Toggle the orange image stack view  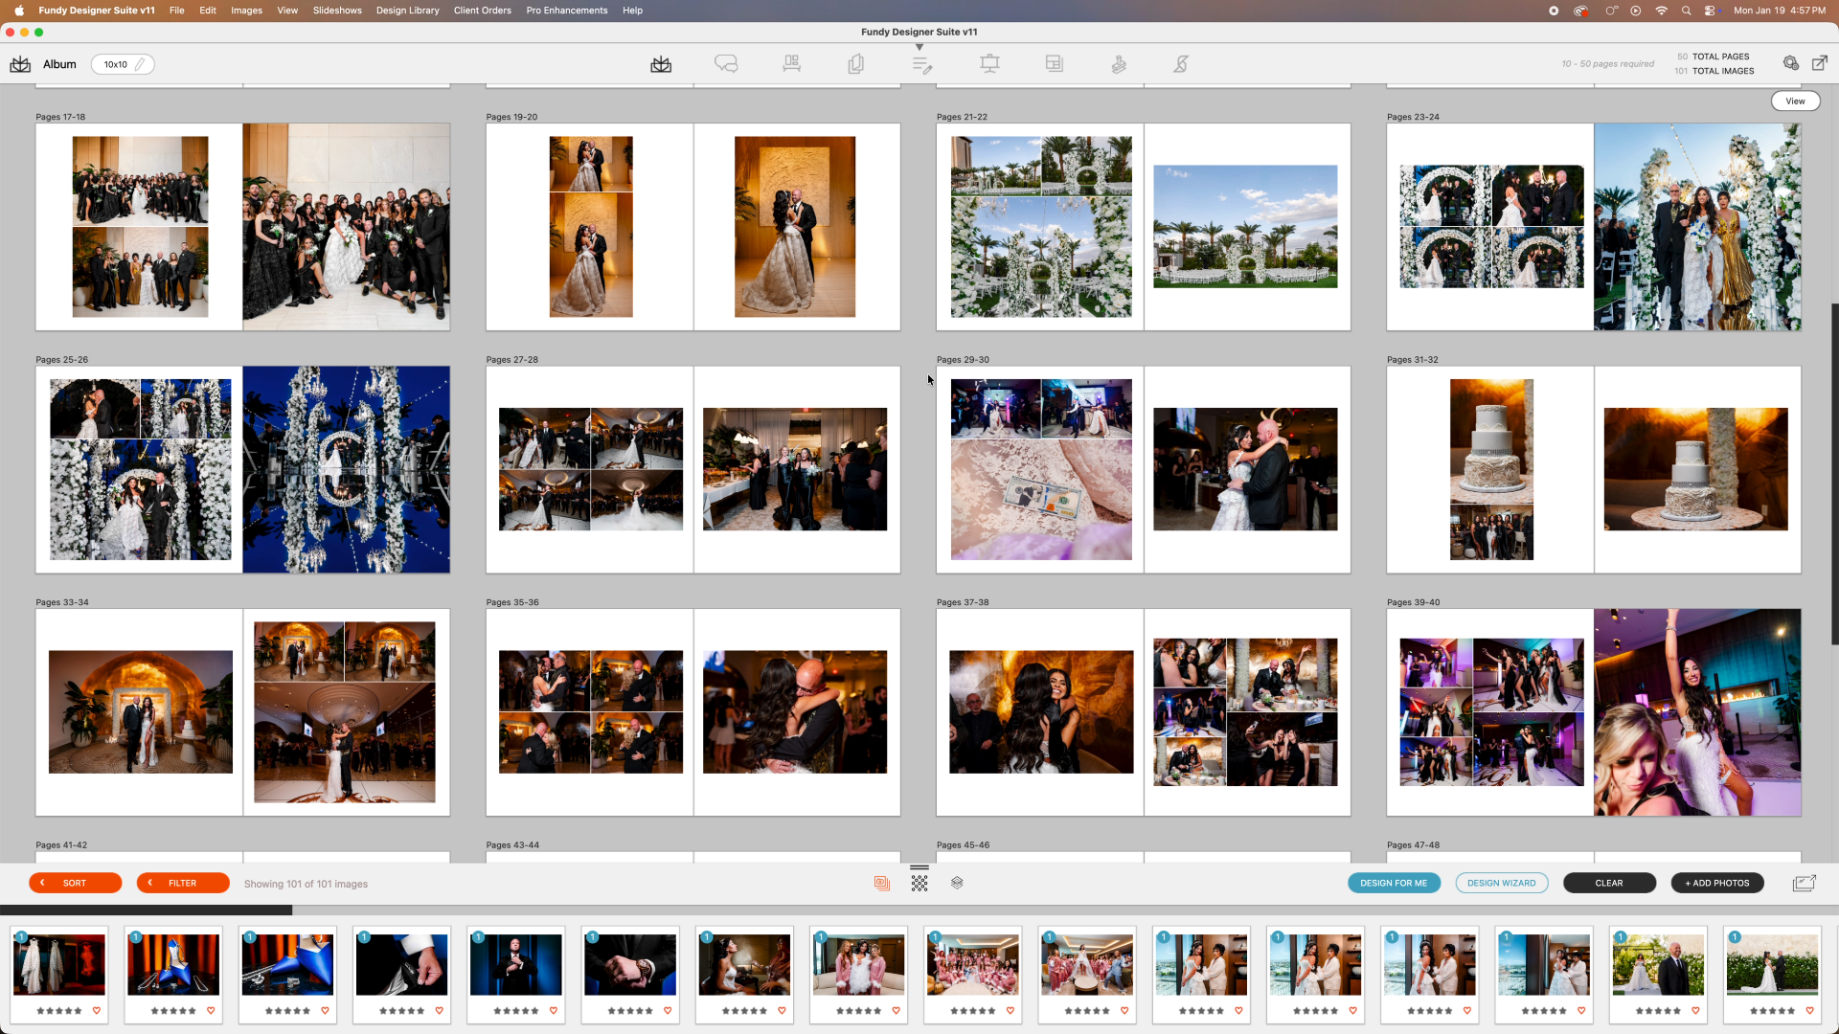coord(882,883)
